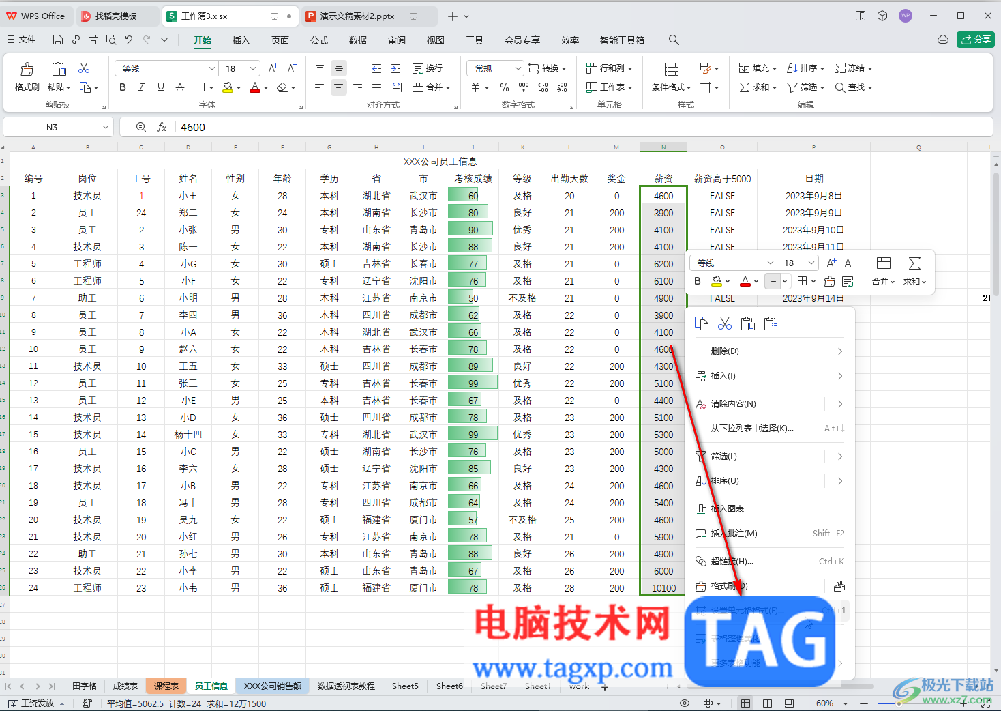Open the File (文件) menu button
Image resolution: width=1001 pixels, height=711 pixels.
coord(22,40)
